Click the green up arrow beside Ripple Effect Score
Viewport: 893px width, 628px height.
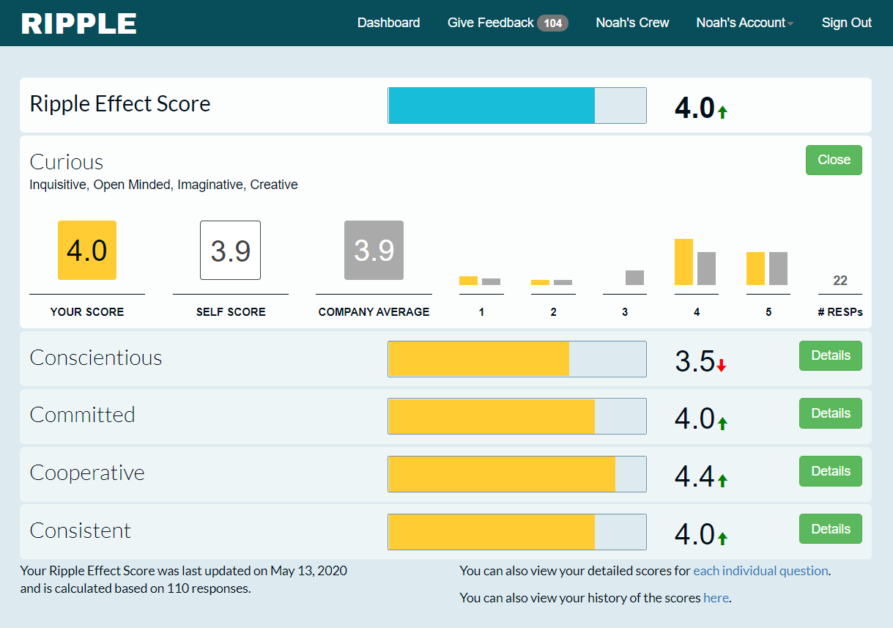[722, 112]
